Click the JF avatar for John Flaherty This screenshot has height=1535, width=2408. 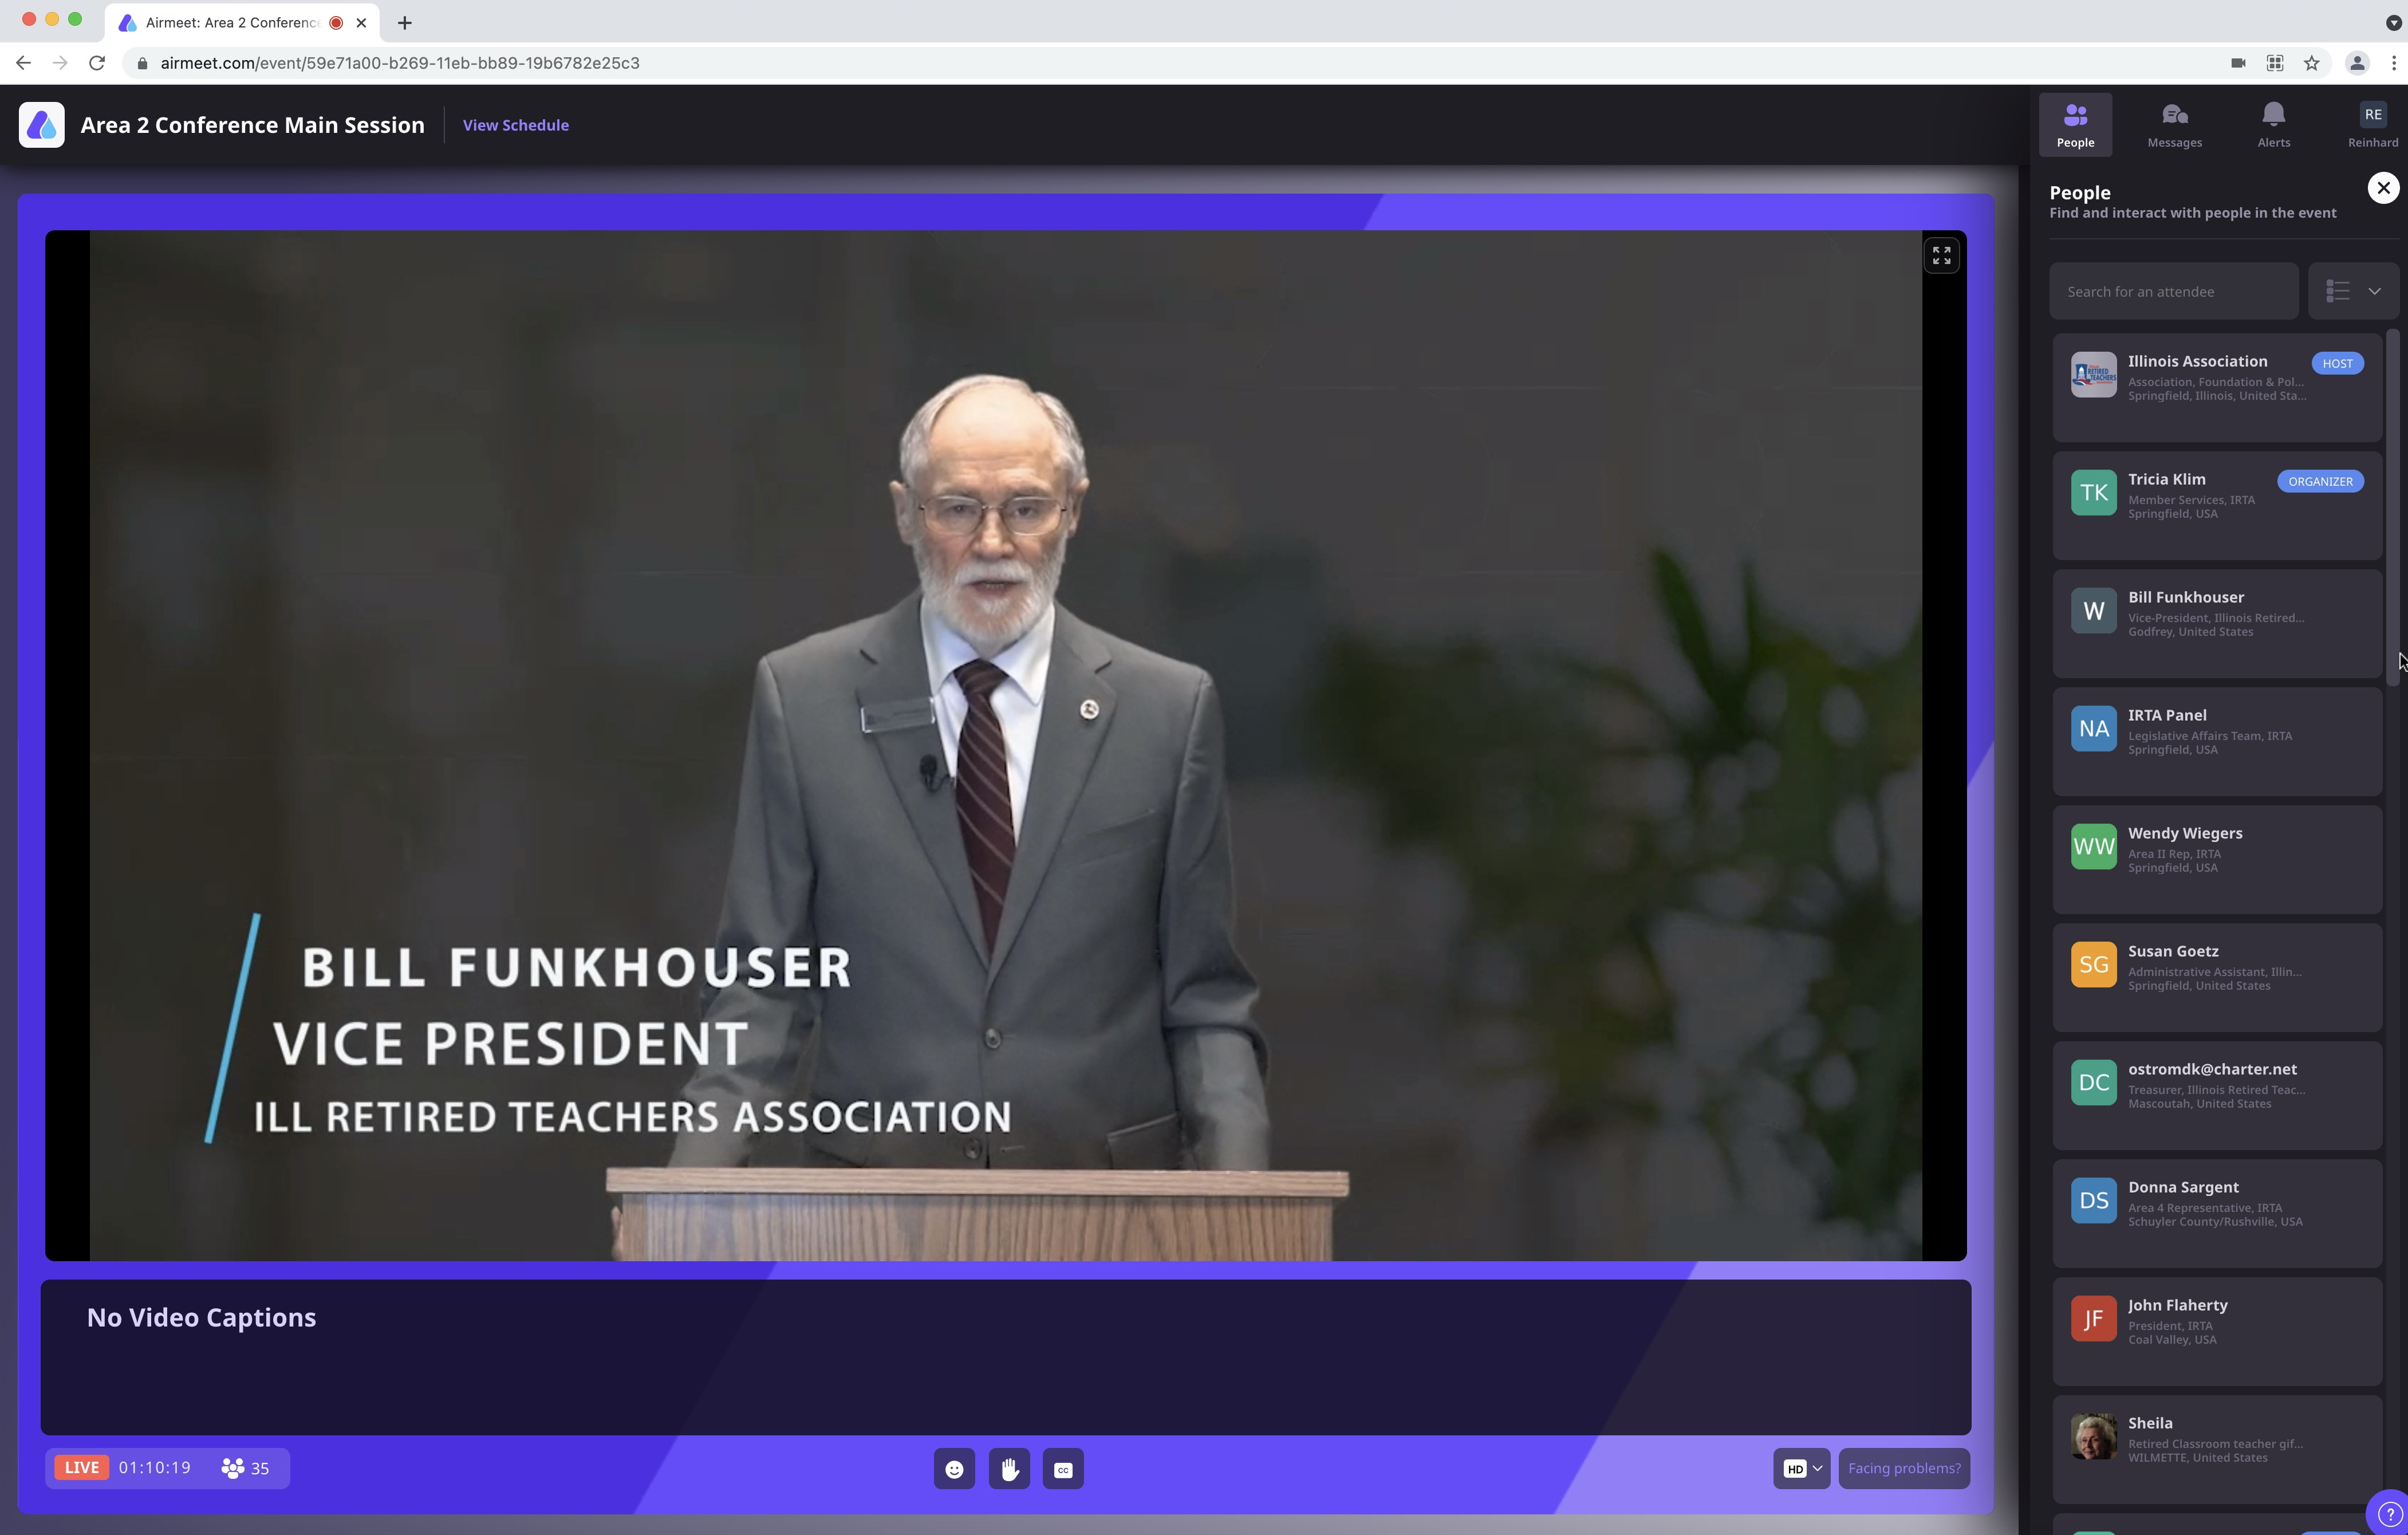[x=2093, y=1319]
